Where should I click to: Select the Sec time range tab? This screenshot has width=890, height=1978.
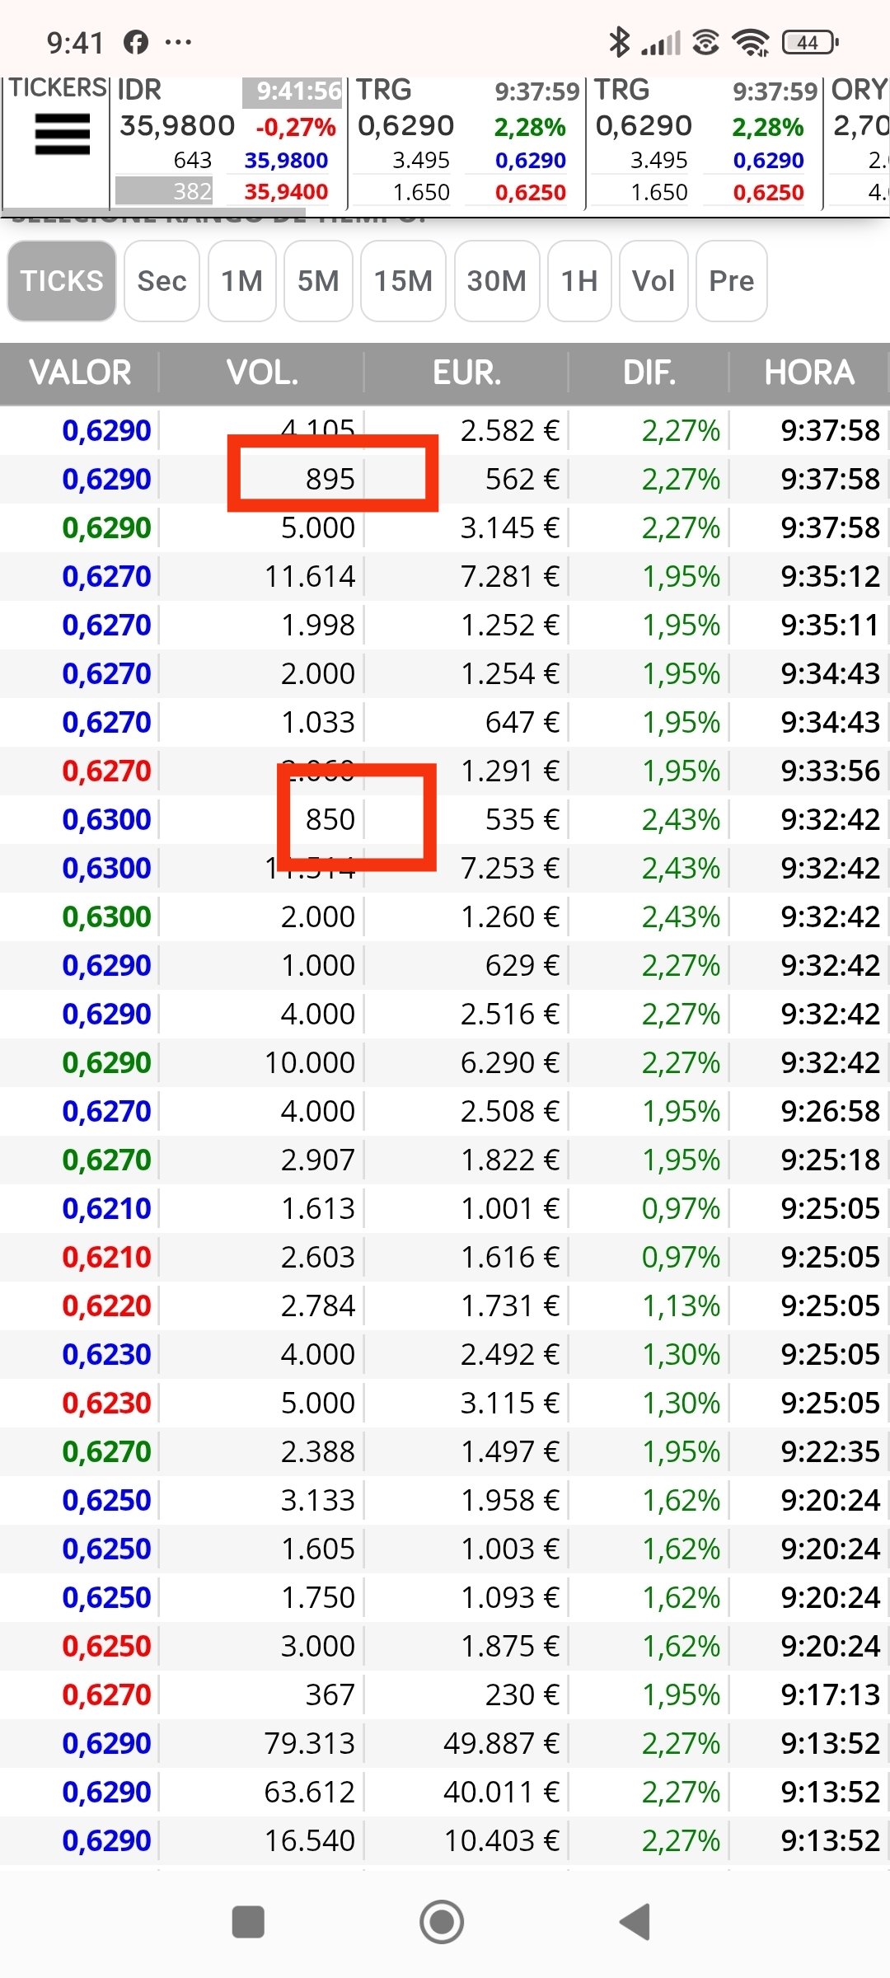162,281
